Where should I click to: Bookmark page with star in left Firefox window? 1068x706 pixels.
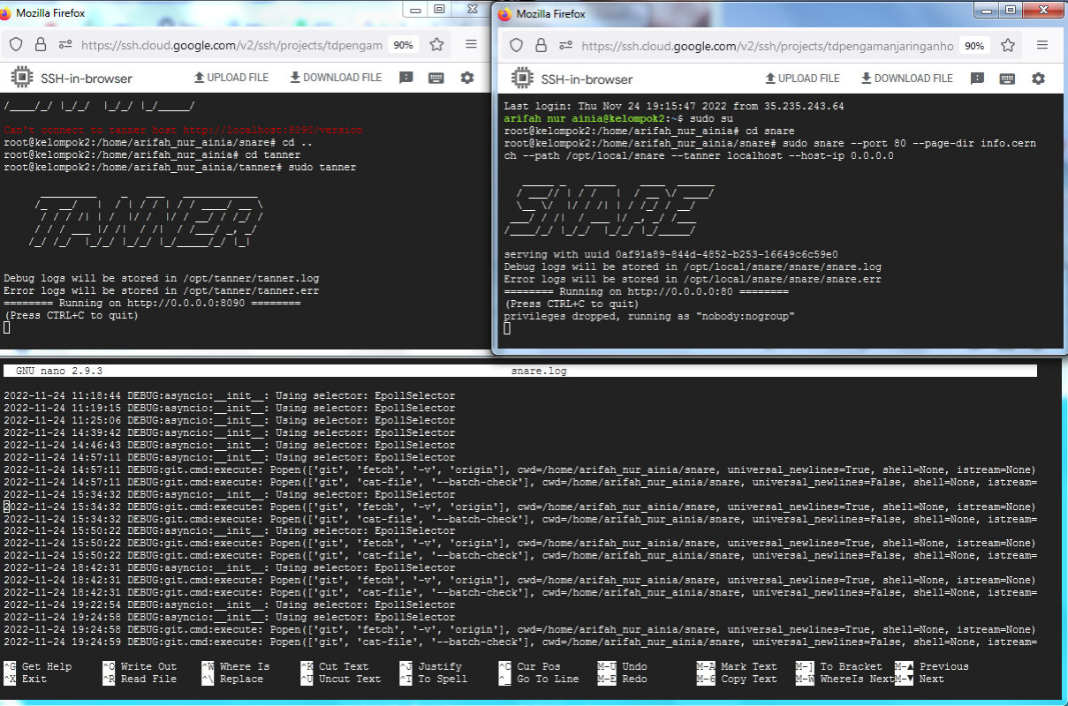coord(436,44)
